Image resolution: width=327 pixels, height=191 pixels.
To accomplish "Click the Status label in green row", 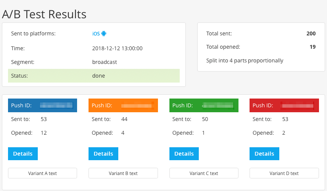I will tap(19, 76).
